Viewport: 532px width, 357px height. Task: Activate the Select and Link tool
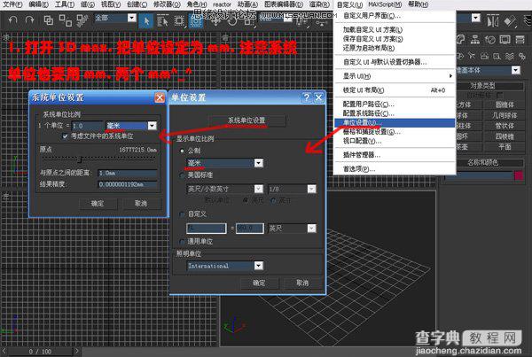[49, 20]
